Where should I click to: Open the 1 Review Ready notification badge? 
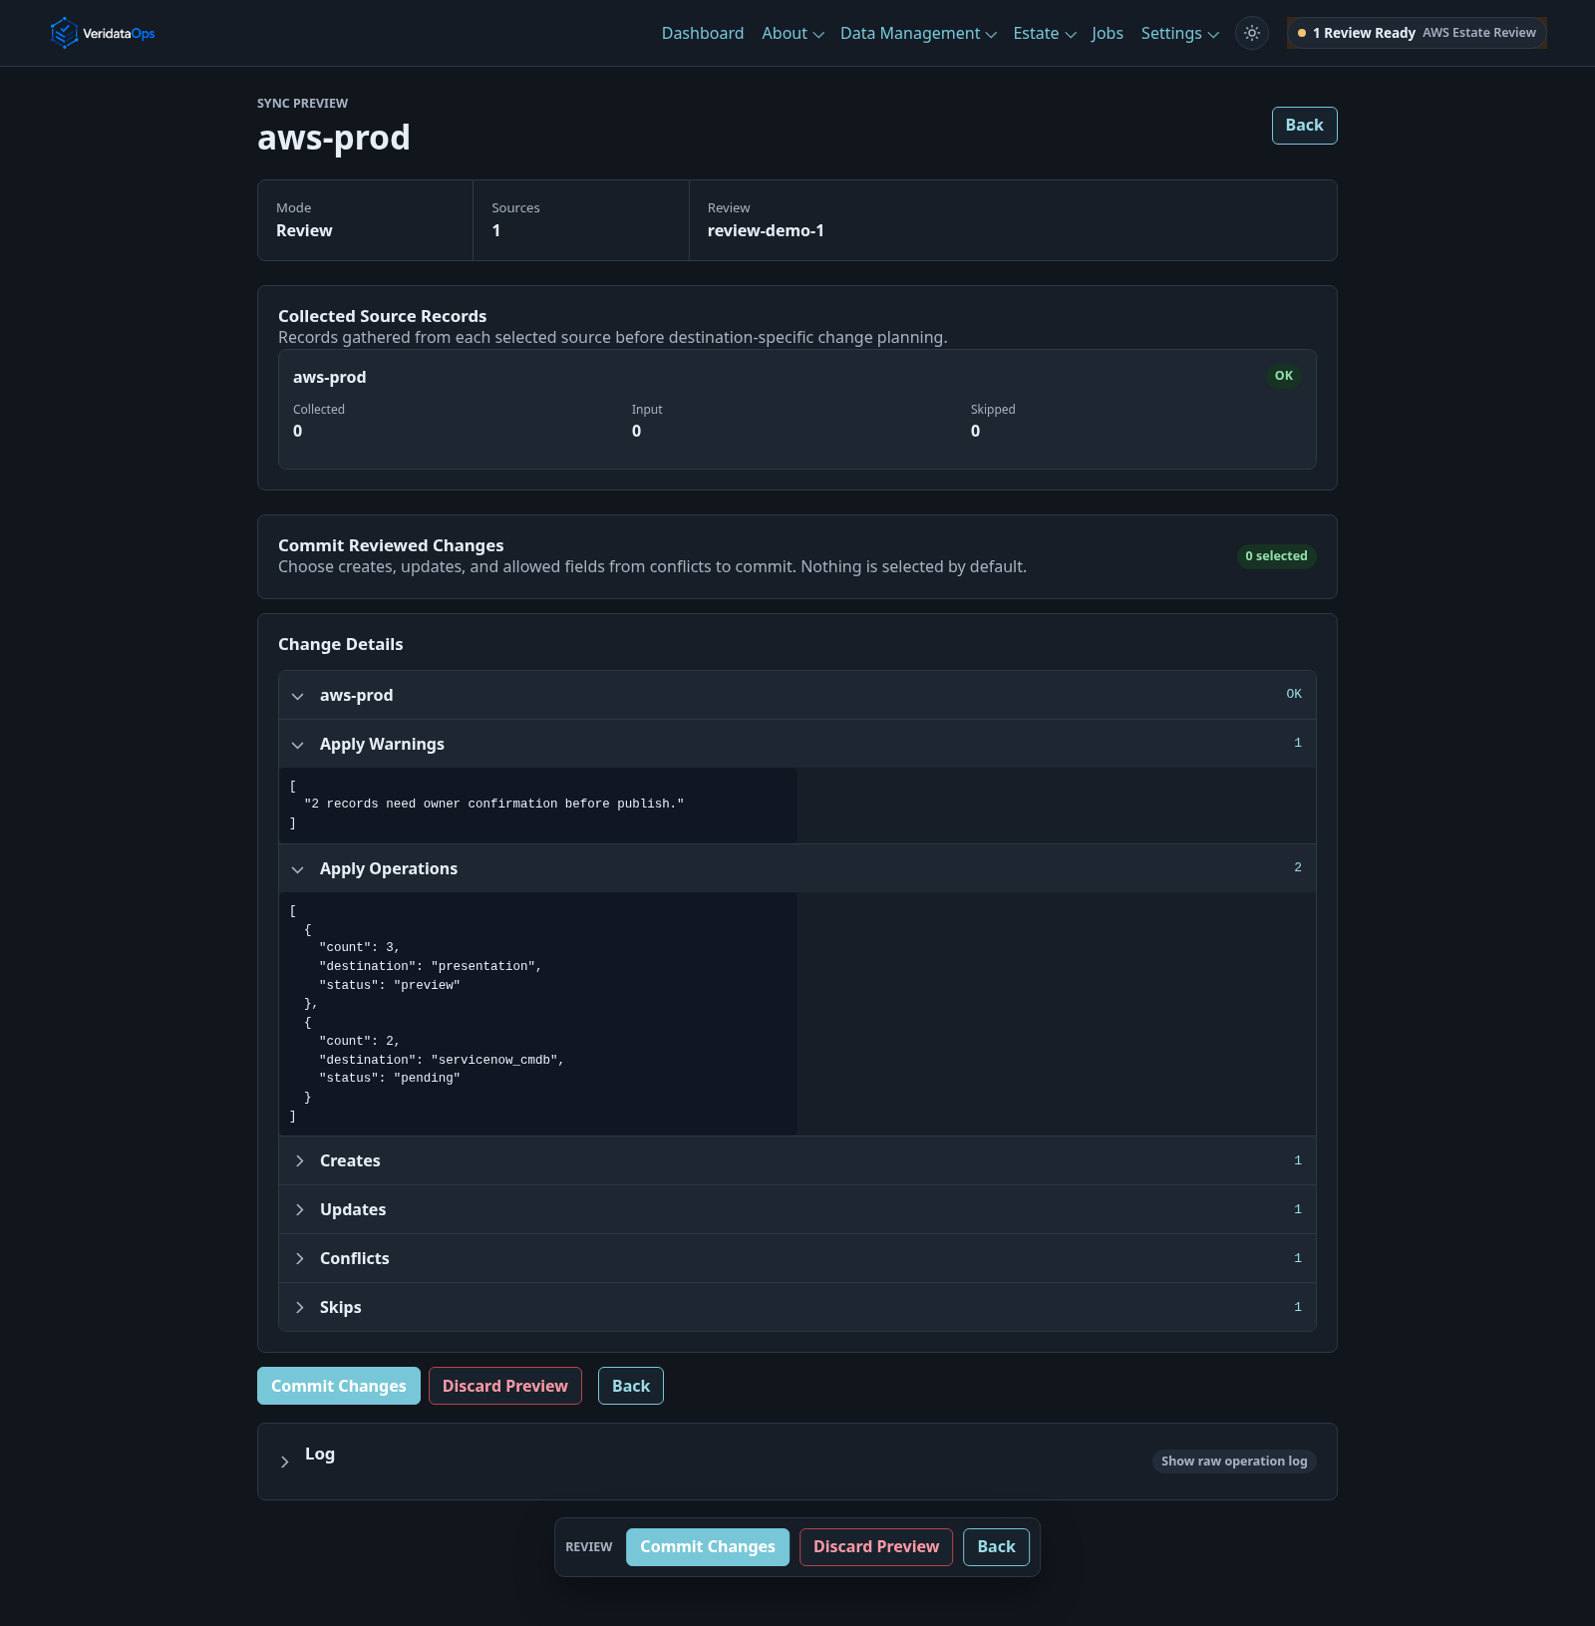coord(1417,33)
